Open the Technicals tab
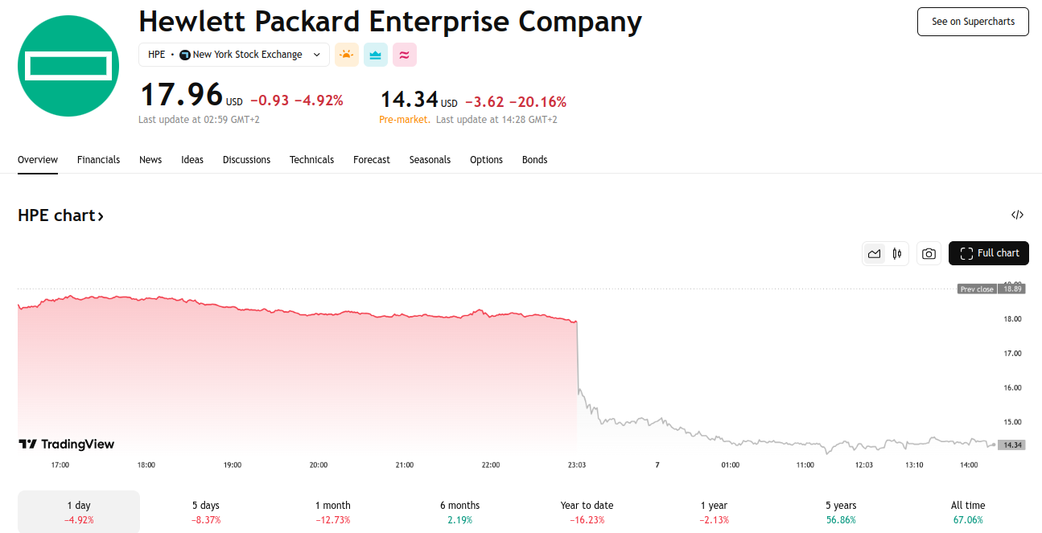The width and height of the screenshot is (1042, 533). [x=311, y=159]
